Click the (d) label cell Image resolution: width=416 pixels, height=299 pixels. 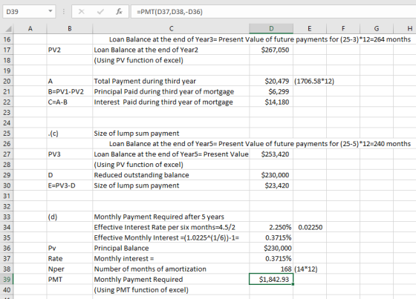click(70, 217)
